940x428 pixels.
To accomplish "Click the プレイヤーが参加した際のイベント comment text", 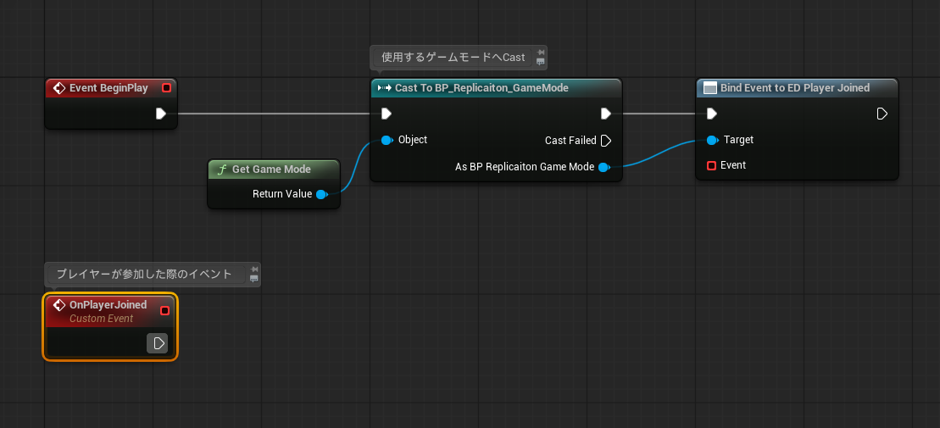I will click(144, 275).
